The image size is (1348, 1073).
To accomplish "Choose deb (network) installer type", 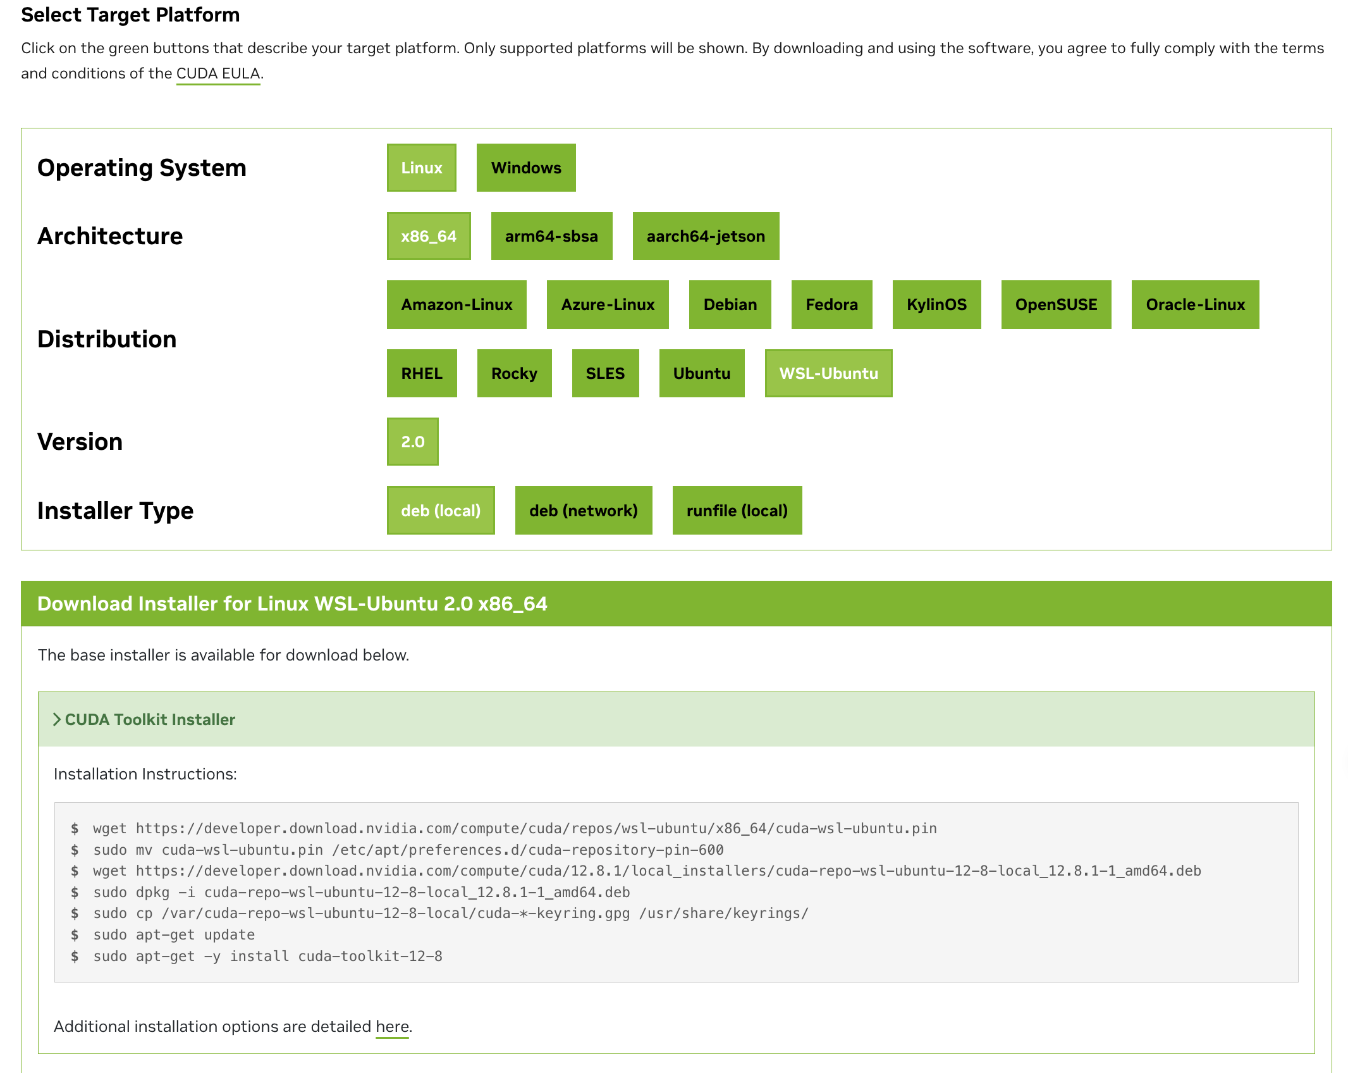I will tap(584, 511).
